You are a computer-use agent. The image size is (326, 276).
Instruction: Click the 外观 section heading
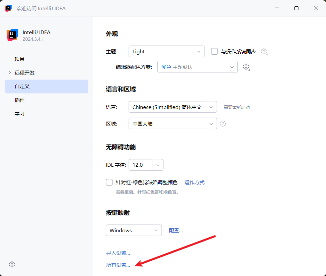(112, 34)
